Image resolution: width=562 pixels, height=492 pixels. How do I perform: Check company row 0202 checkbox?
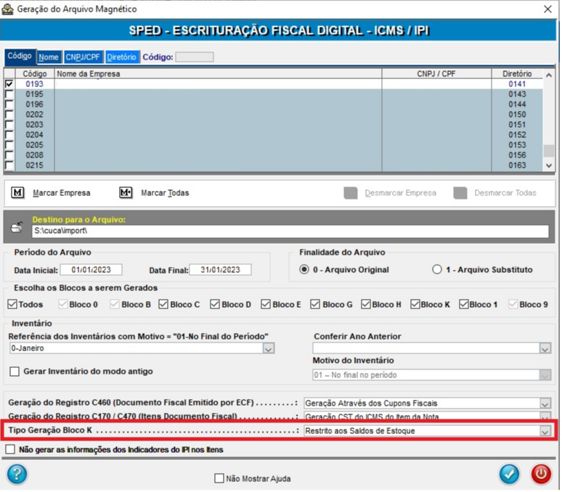pos(9,115)
